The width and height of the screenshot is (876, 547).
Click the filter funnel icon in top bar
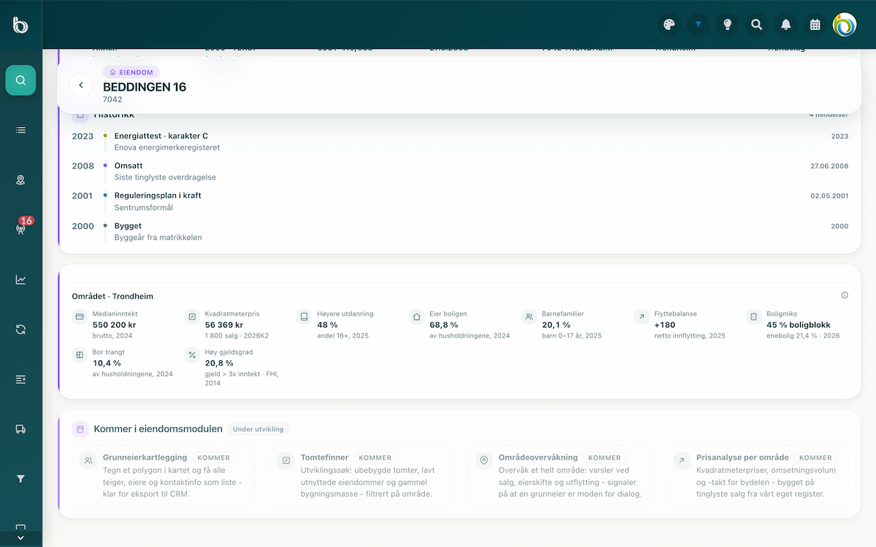click(698, 24)
